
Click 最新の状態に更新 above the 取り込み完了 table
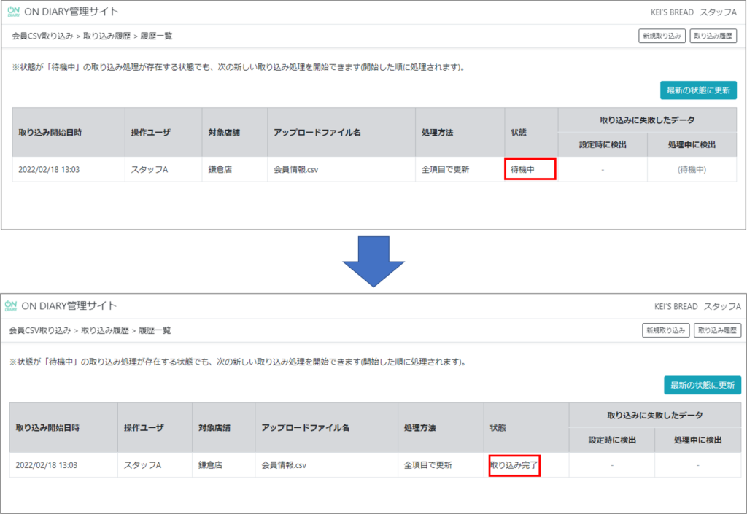tap(702, 385)
